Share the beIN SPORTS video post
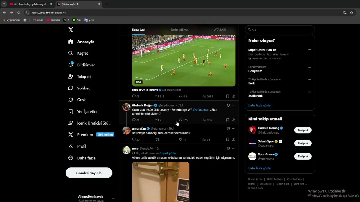The height and width of the screenshot is (202, 360). 233,96
